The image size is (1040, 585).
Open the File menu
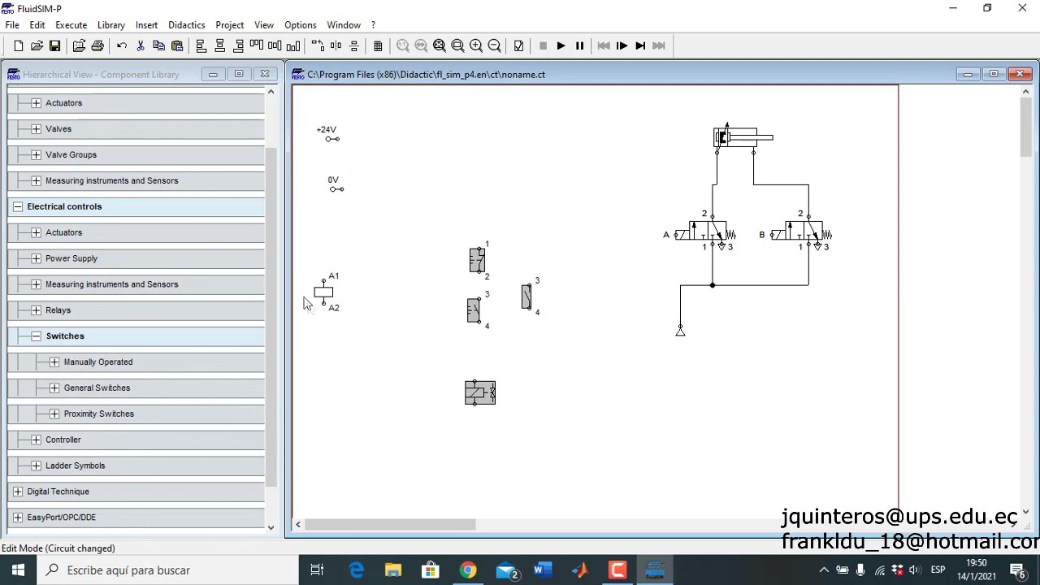[x=12, y=25]
